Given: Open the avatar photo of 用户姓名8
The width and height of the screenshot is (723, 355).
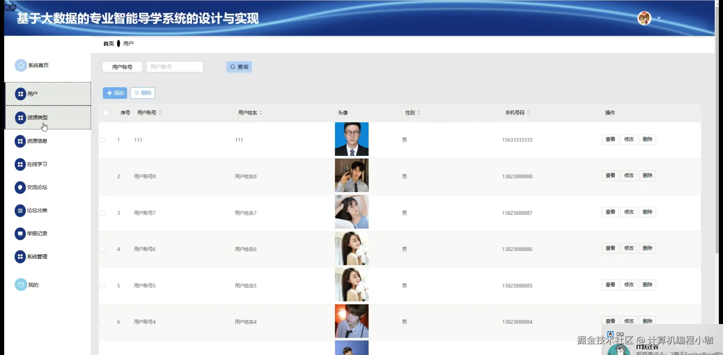Looking at the screenshot, I should [352, 175].
